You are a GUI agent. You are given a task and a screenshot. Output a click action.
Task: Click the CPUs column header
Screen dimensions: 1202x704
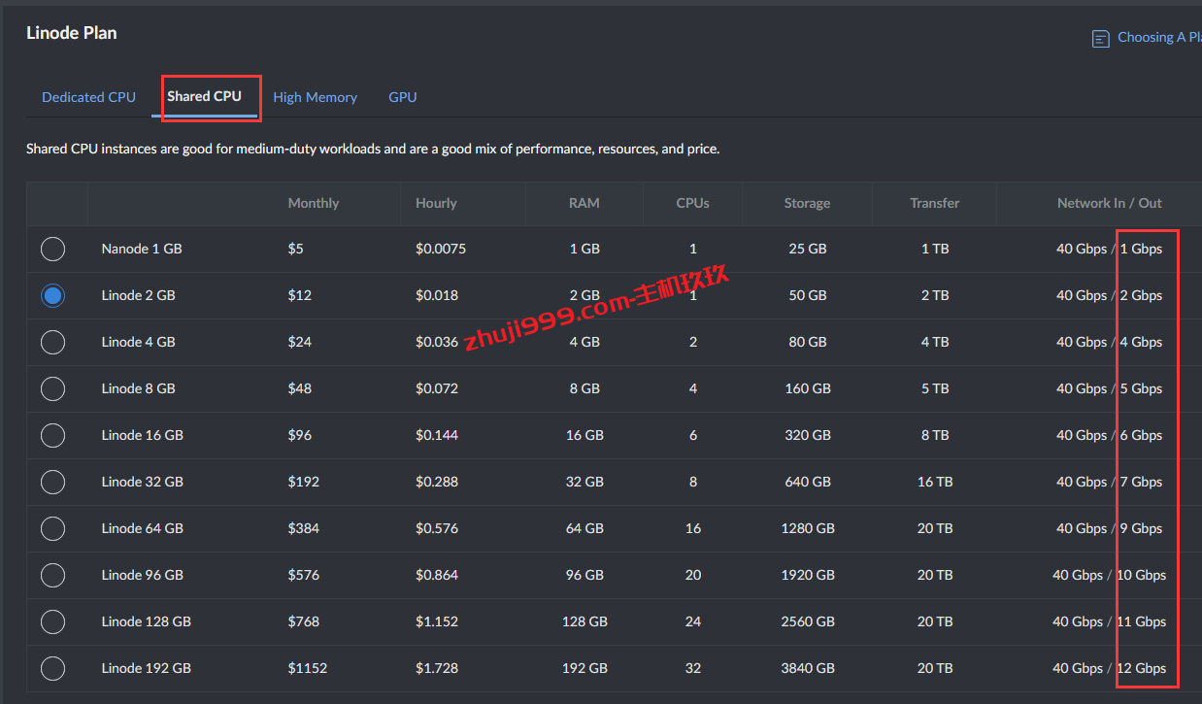click(693, 203)
